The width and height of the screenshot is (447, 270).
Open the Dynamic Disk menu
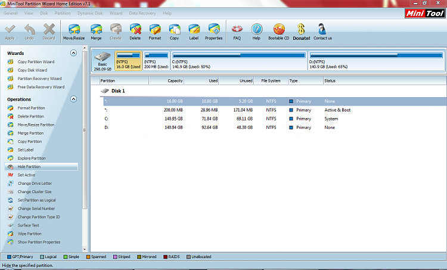90,13
